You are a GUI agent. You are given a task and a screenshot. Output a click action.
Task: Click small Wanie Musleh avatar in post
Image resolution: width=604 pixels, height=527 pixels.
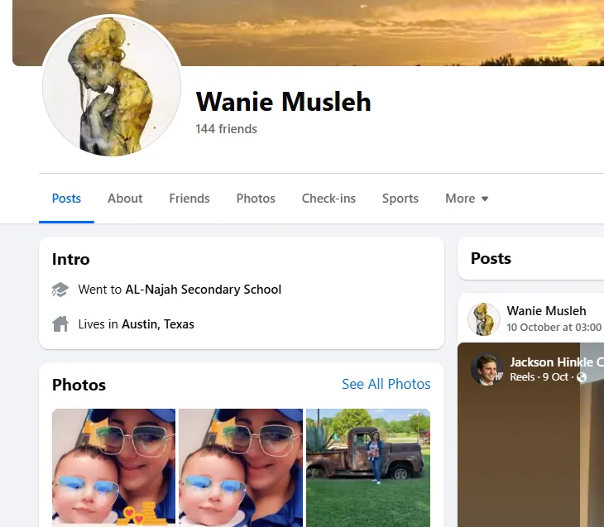click(x=484, y=319)
